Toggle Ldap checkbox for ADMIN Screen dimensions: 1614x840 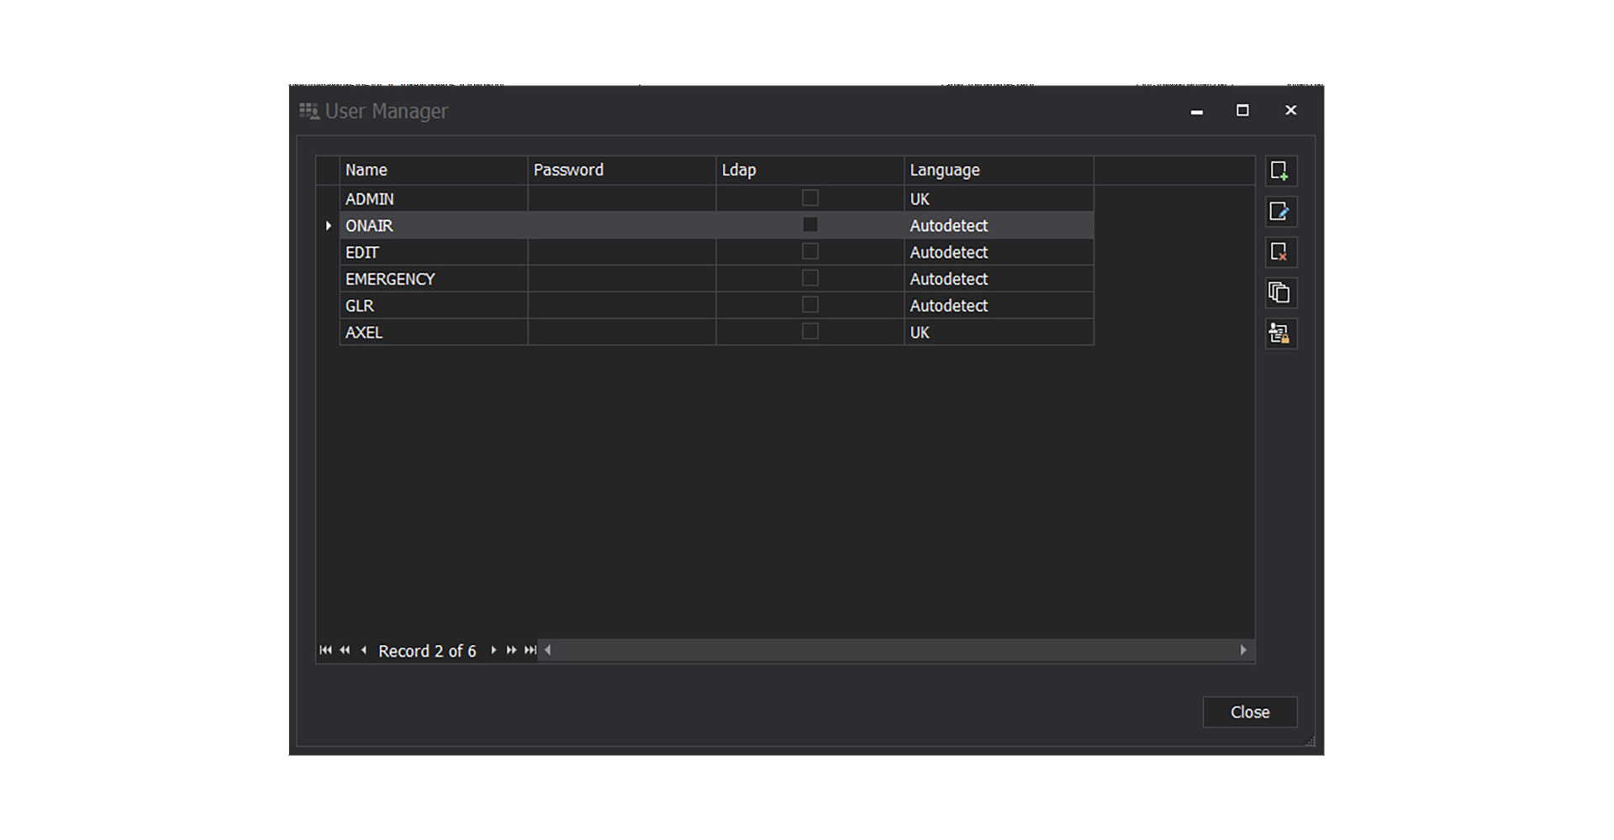pyautogui.click(x=810, y=198)
